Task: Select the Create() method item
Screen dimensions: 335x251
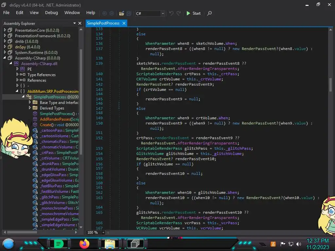Action: tap(59, 125)
